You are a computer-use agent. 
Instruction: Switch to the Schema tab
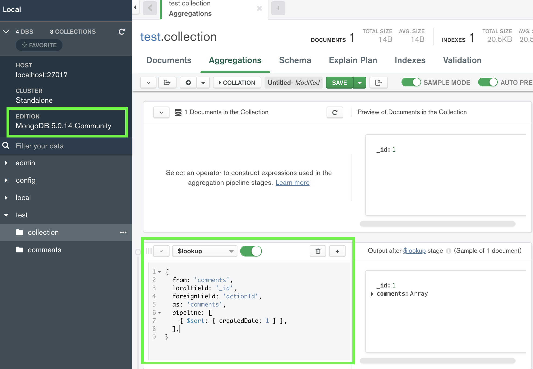click(x=295, y=60)
